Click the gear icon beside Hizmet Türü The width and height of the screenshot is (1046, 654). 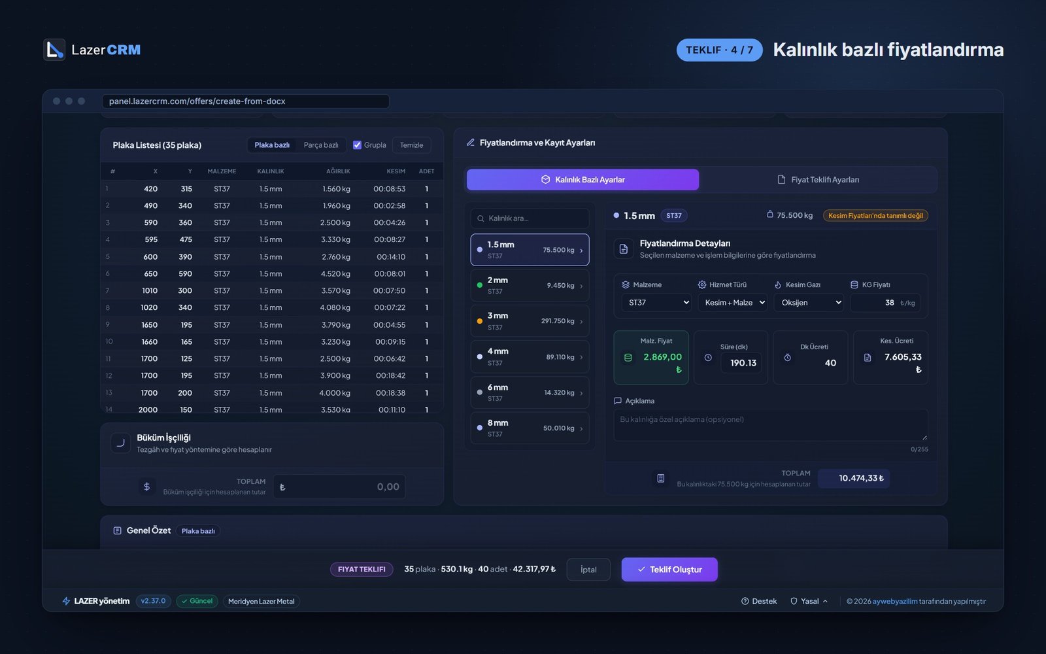tap(702, 284)
